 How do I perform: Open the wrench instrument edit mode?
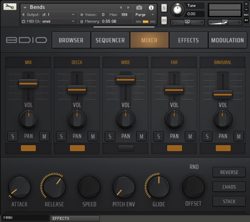pos(10,7)
